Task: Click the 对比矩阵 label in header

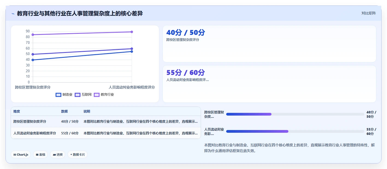Action: click(368, 13)
